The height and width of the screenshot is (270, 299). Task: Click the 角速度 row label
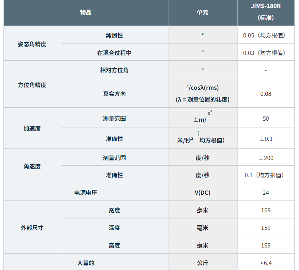tap(32, 166)
